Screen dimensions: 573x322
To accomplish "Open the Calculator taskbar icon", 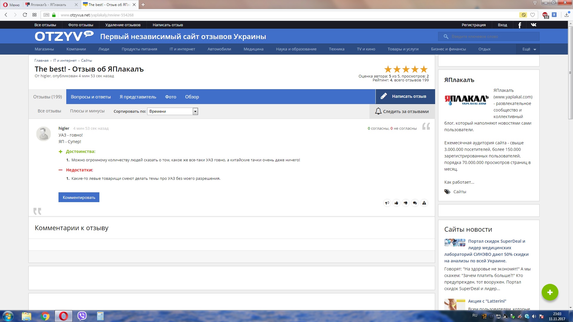I will pyautogui.click(x=100, y=316).
